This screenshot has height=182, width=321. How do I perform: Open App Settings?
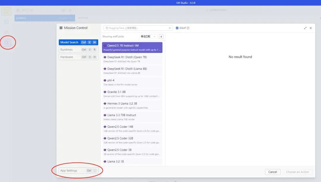coord(78,170)
